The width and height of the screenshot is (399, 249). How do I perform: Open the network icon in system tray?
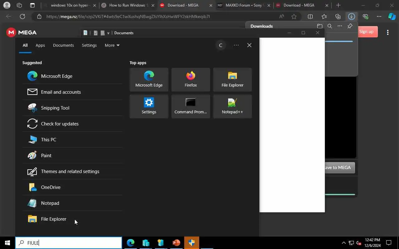(x=351, y=243)
